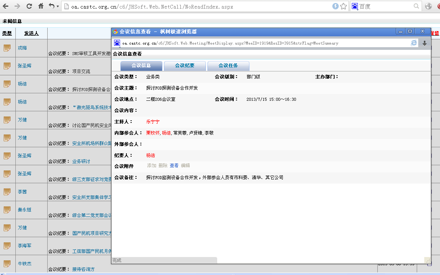The width and height of the screenshot is (440, 275).
Task: Click the page document icon in address bar
Action: [66, 6]
